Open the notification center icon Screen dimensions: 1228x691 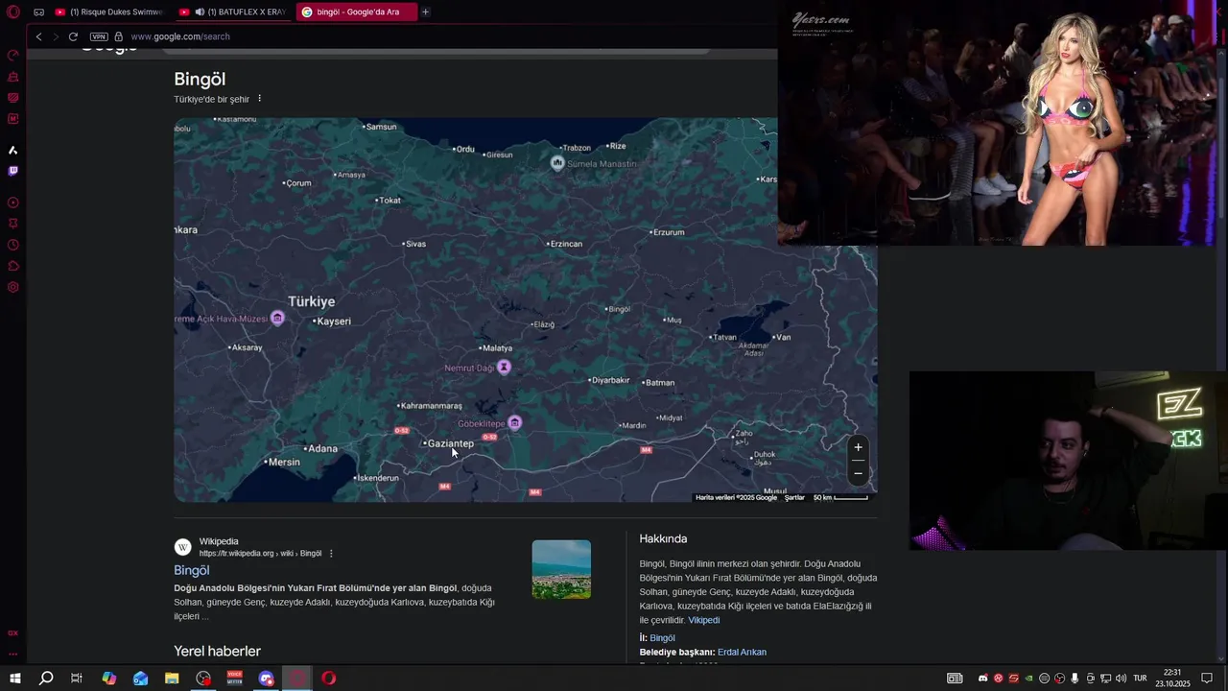point(1207,679)
